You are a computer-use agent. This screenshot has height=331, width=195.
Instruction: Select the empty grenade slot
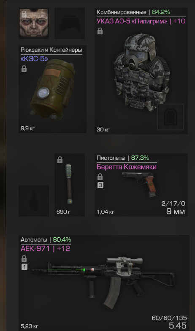[x=34, y=201]
